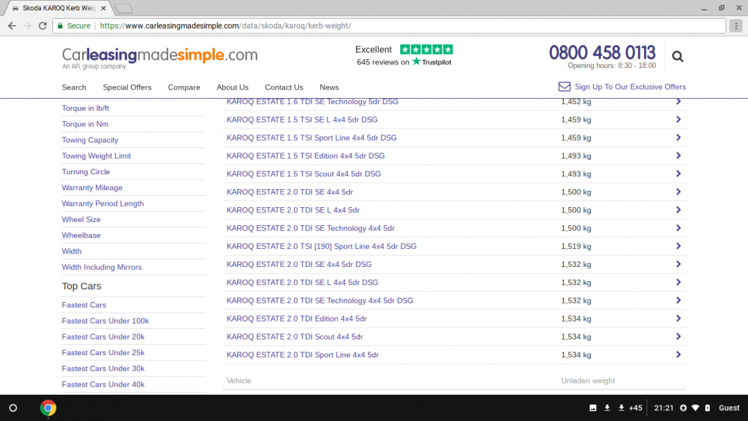This screenshot has height=421, width=748.
Task: Open KAROQ ESTATE 2.0 TDI Sport Line 4x4 5dr
Action: pyautogui.click(x=302, y=354)
